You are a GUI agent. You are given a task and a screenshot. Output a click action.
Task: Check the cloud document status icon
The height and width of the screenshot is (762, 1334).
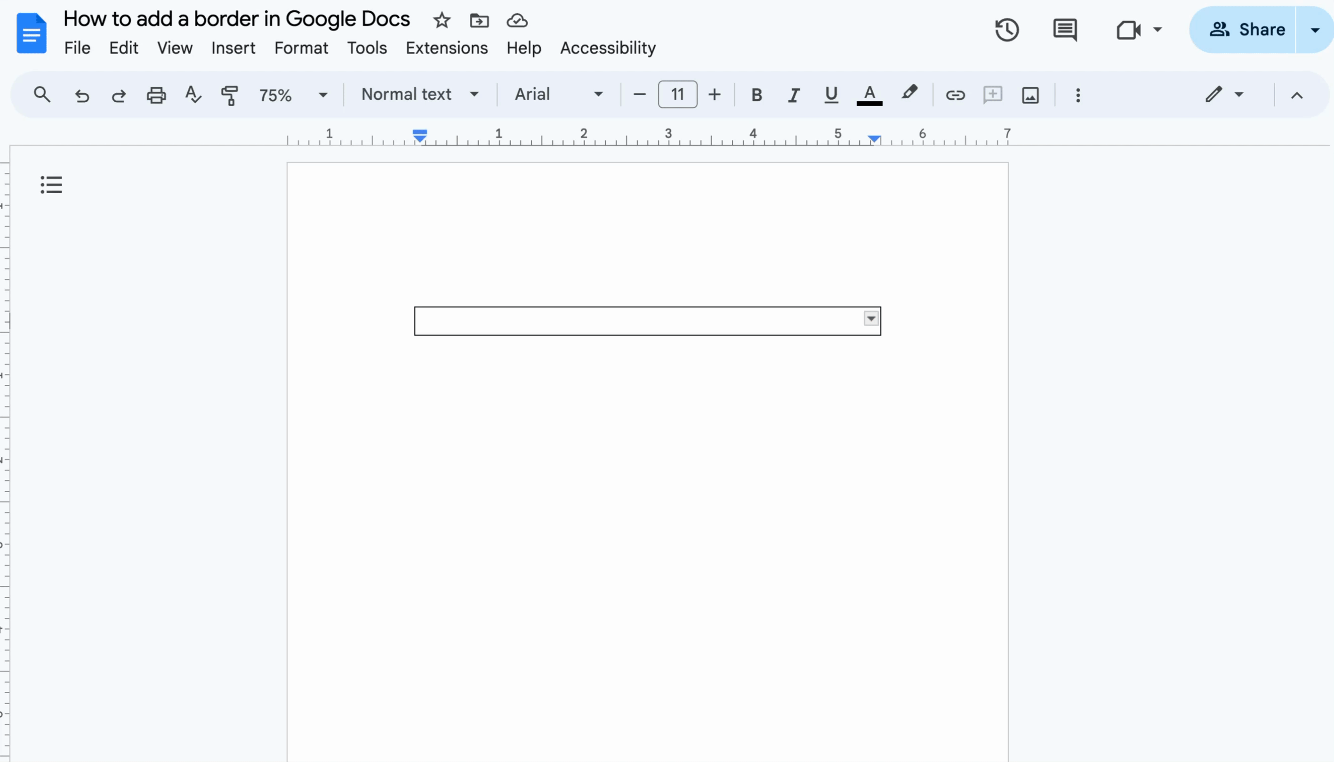(x=517, y=20)
